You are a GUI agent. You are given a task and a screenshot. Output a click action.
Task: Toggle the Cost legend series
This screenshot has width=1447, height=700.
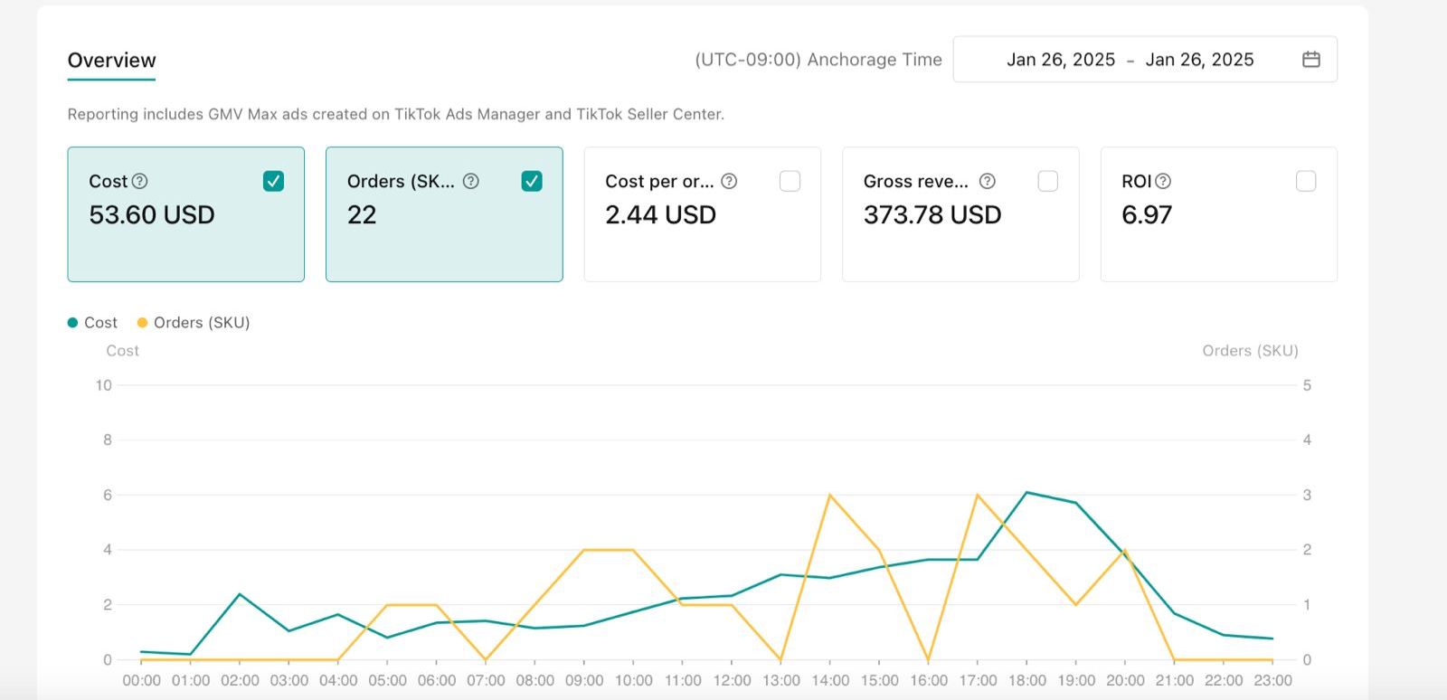[92, 323]
